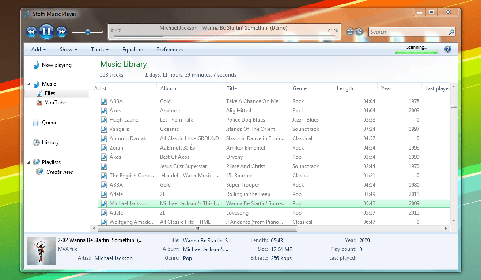Screen dimensions: 481x280
Task: Open Preferences
Action: [x=170, y=50]
